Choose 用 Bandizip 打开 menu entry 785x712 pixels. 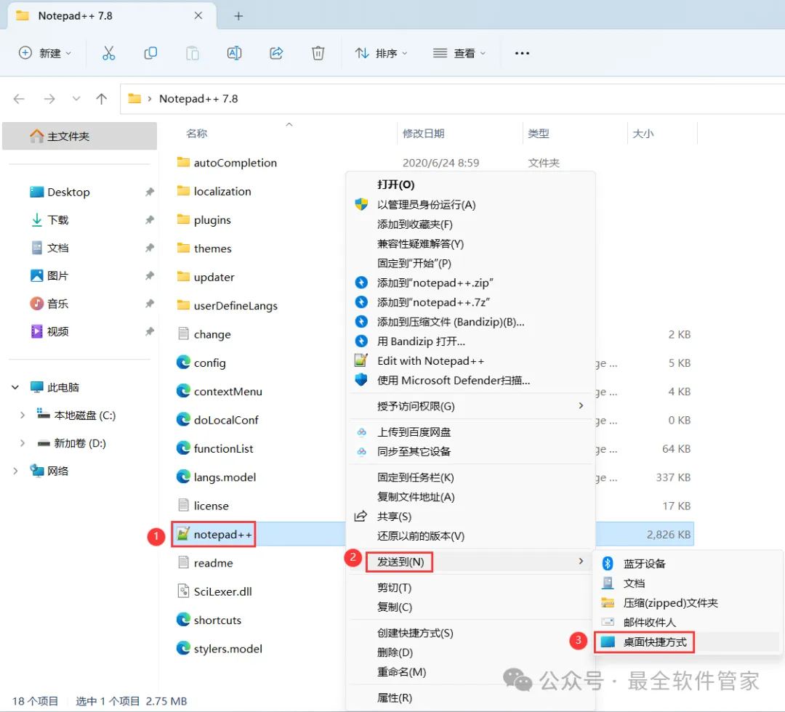(x=421, y=341)
